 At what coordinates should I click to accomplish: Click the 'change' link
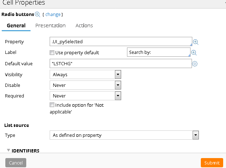coord(53,15)
